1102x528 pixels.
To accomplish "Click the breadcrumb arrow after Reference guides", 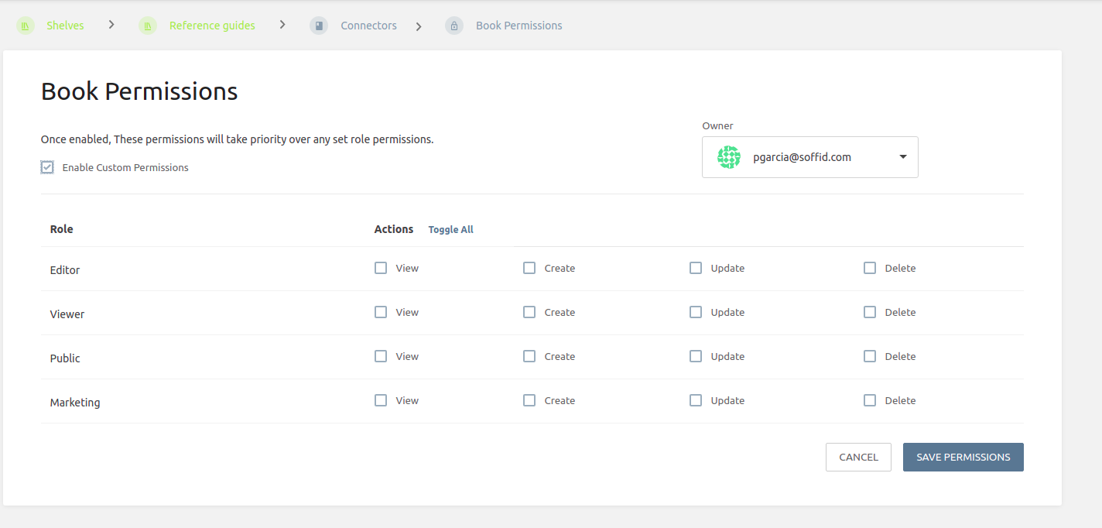I will click(x=282, y=25).
